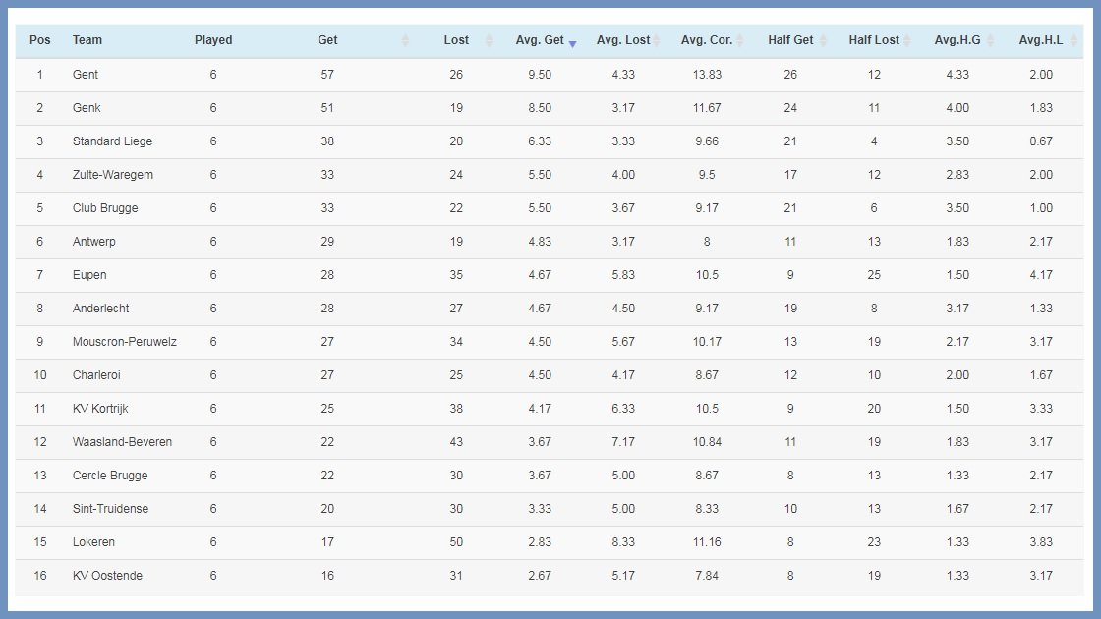Click sort arrows next to Lost header
Screen dimensions: 1101x619
tap(490, 40)
